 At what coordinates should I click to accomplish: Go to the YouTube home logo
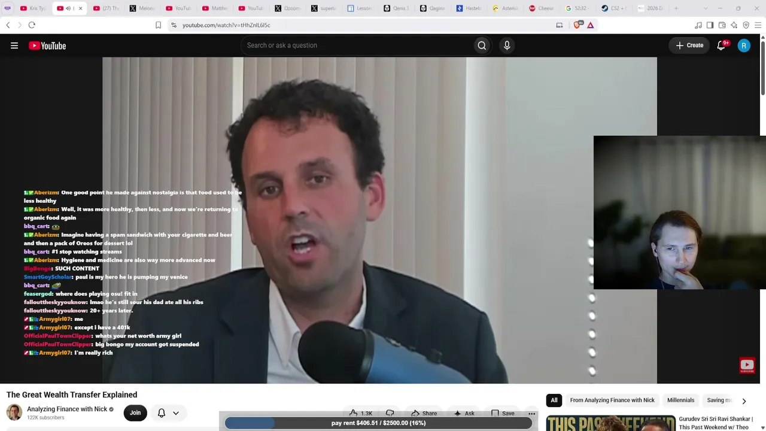(x=47, y=45)
